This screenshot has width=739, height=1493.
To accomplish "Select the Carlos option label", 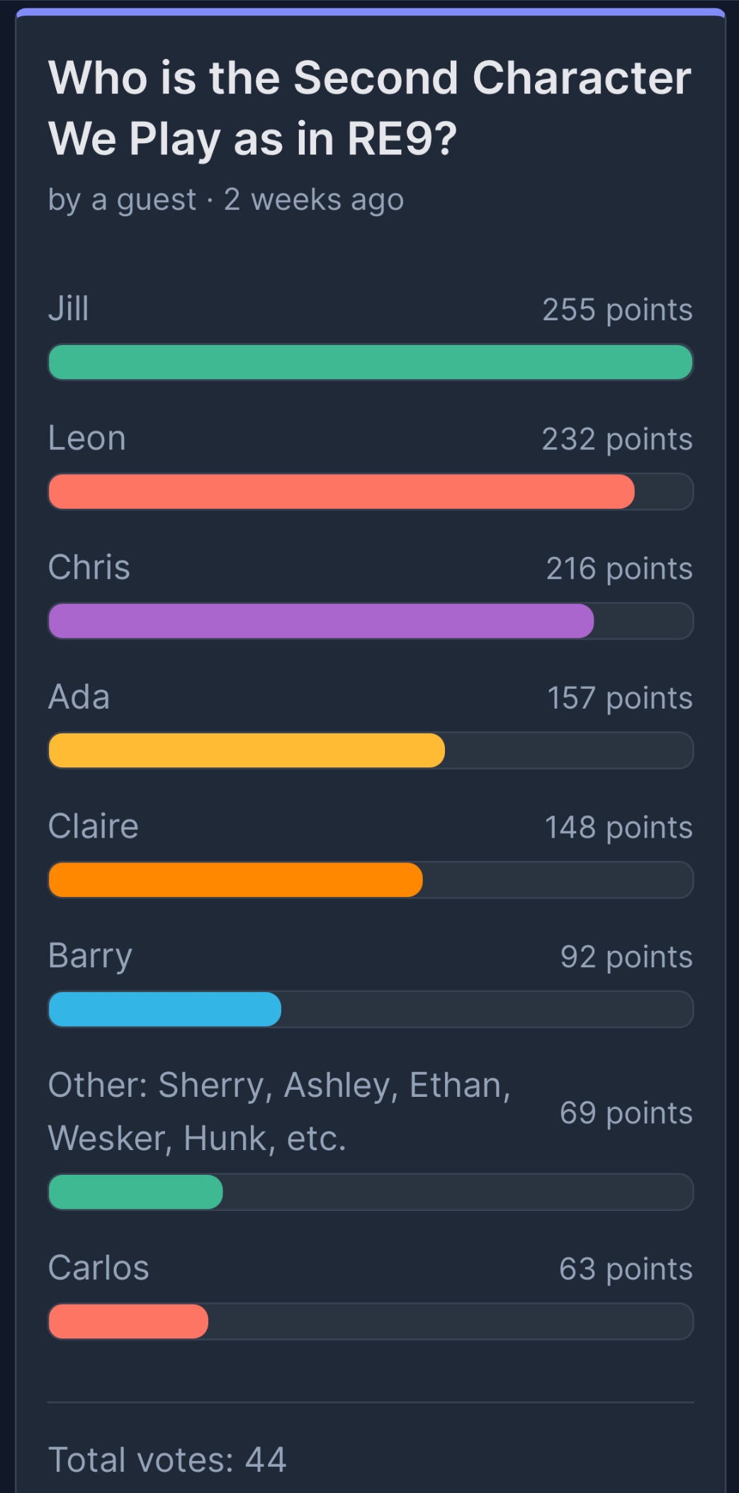I will [x=98, y=1268].
